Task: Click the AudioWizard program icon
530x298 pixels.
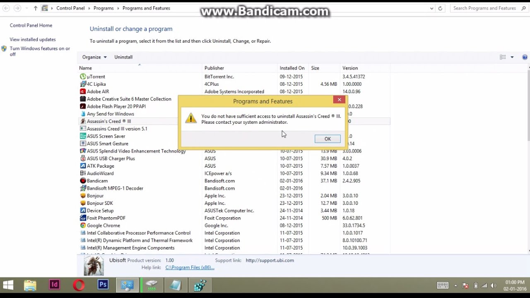Action: [83, 173]
